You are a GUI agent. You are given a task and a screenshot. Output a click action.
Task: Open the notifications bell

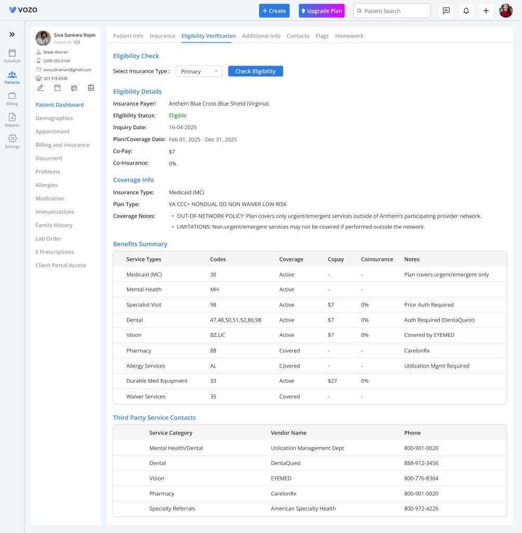tap(466, 11)
